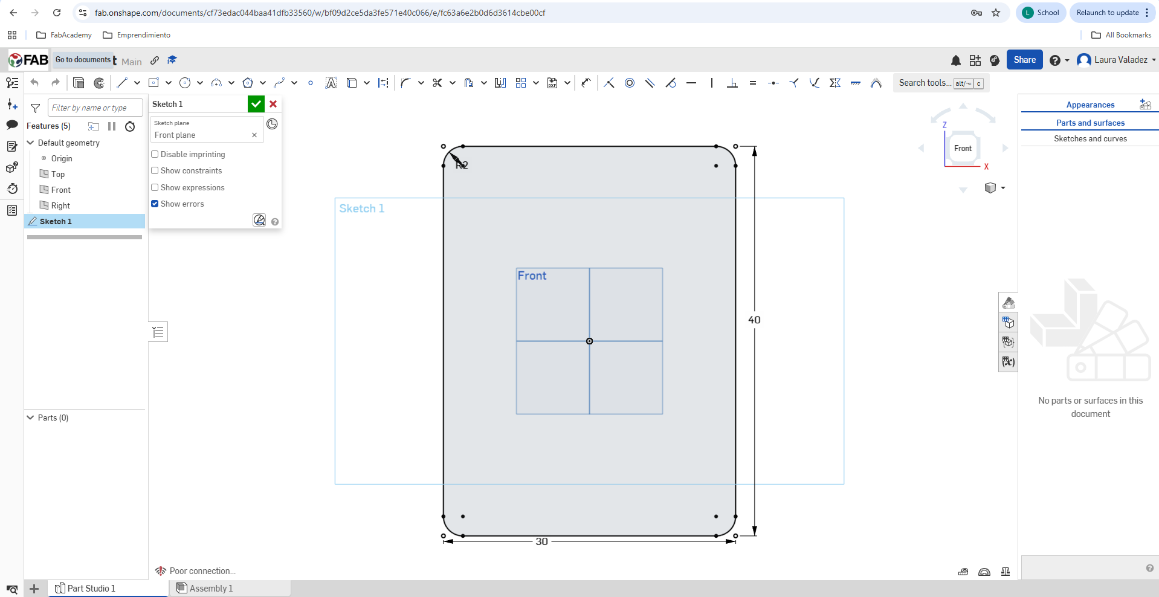
Task: Apply the Horizontal constraint
Action: [x=691, y=83]
